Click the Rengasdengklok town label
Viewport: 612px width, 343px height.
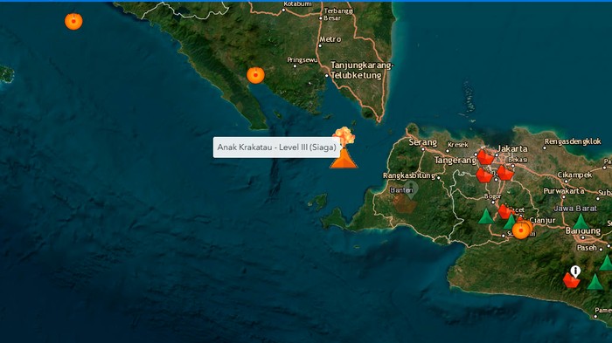[x=573, y=141]
